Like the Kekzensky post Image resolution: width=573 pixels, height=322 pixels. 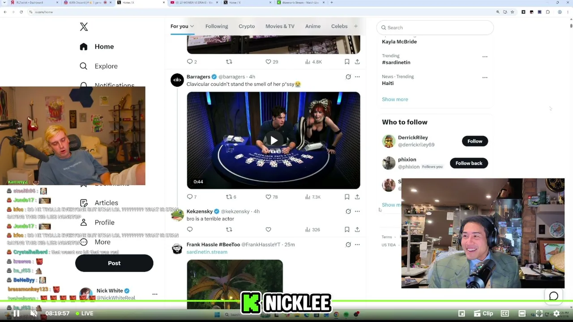(268, 229)
